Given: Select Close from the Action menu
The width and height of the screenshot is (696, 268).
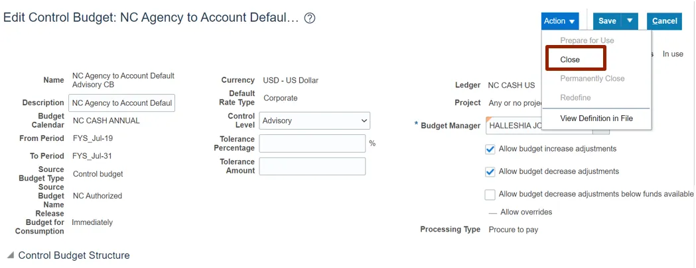Looking at the screenshot, I should pos(571,60).
